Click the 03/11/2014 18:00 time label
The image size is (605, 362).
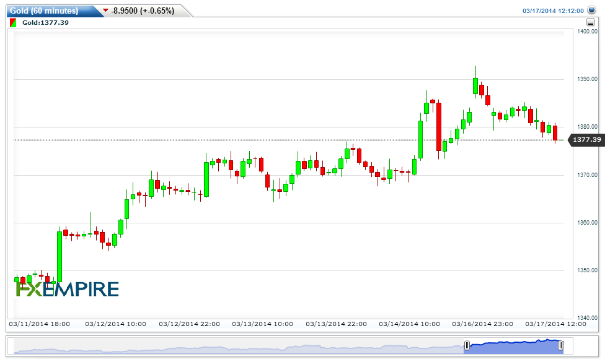(x=39, y=324)
